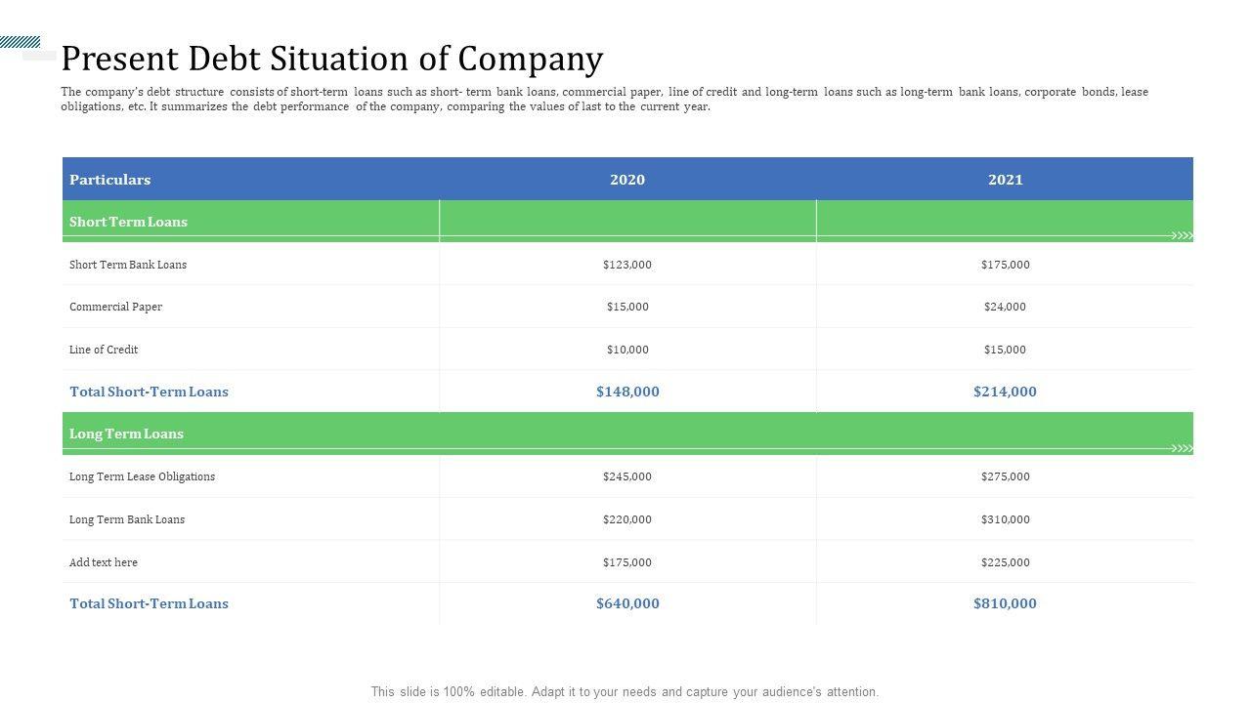This screenshot has height=703, width=1251.
Task: Click the Add text here placeholder
Action: (104, 562)
